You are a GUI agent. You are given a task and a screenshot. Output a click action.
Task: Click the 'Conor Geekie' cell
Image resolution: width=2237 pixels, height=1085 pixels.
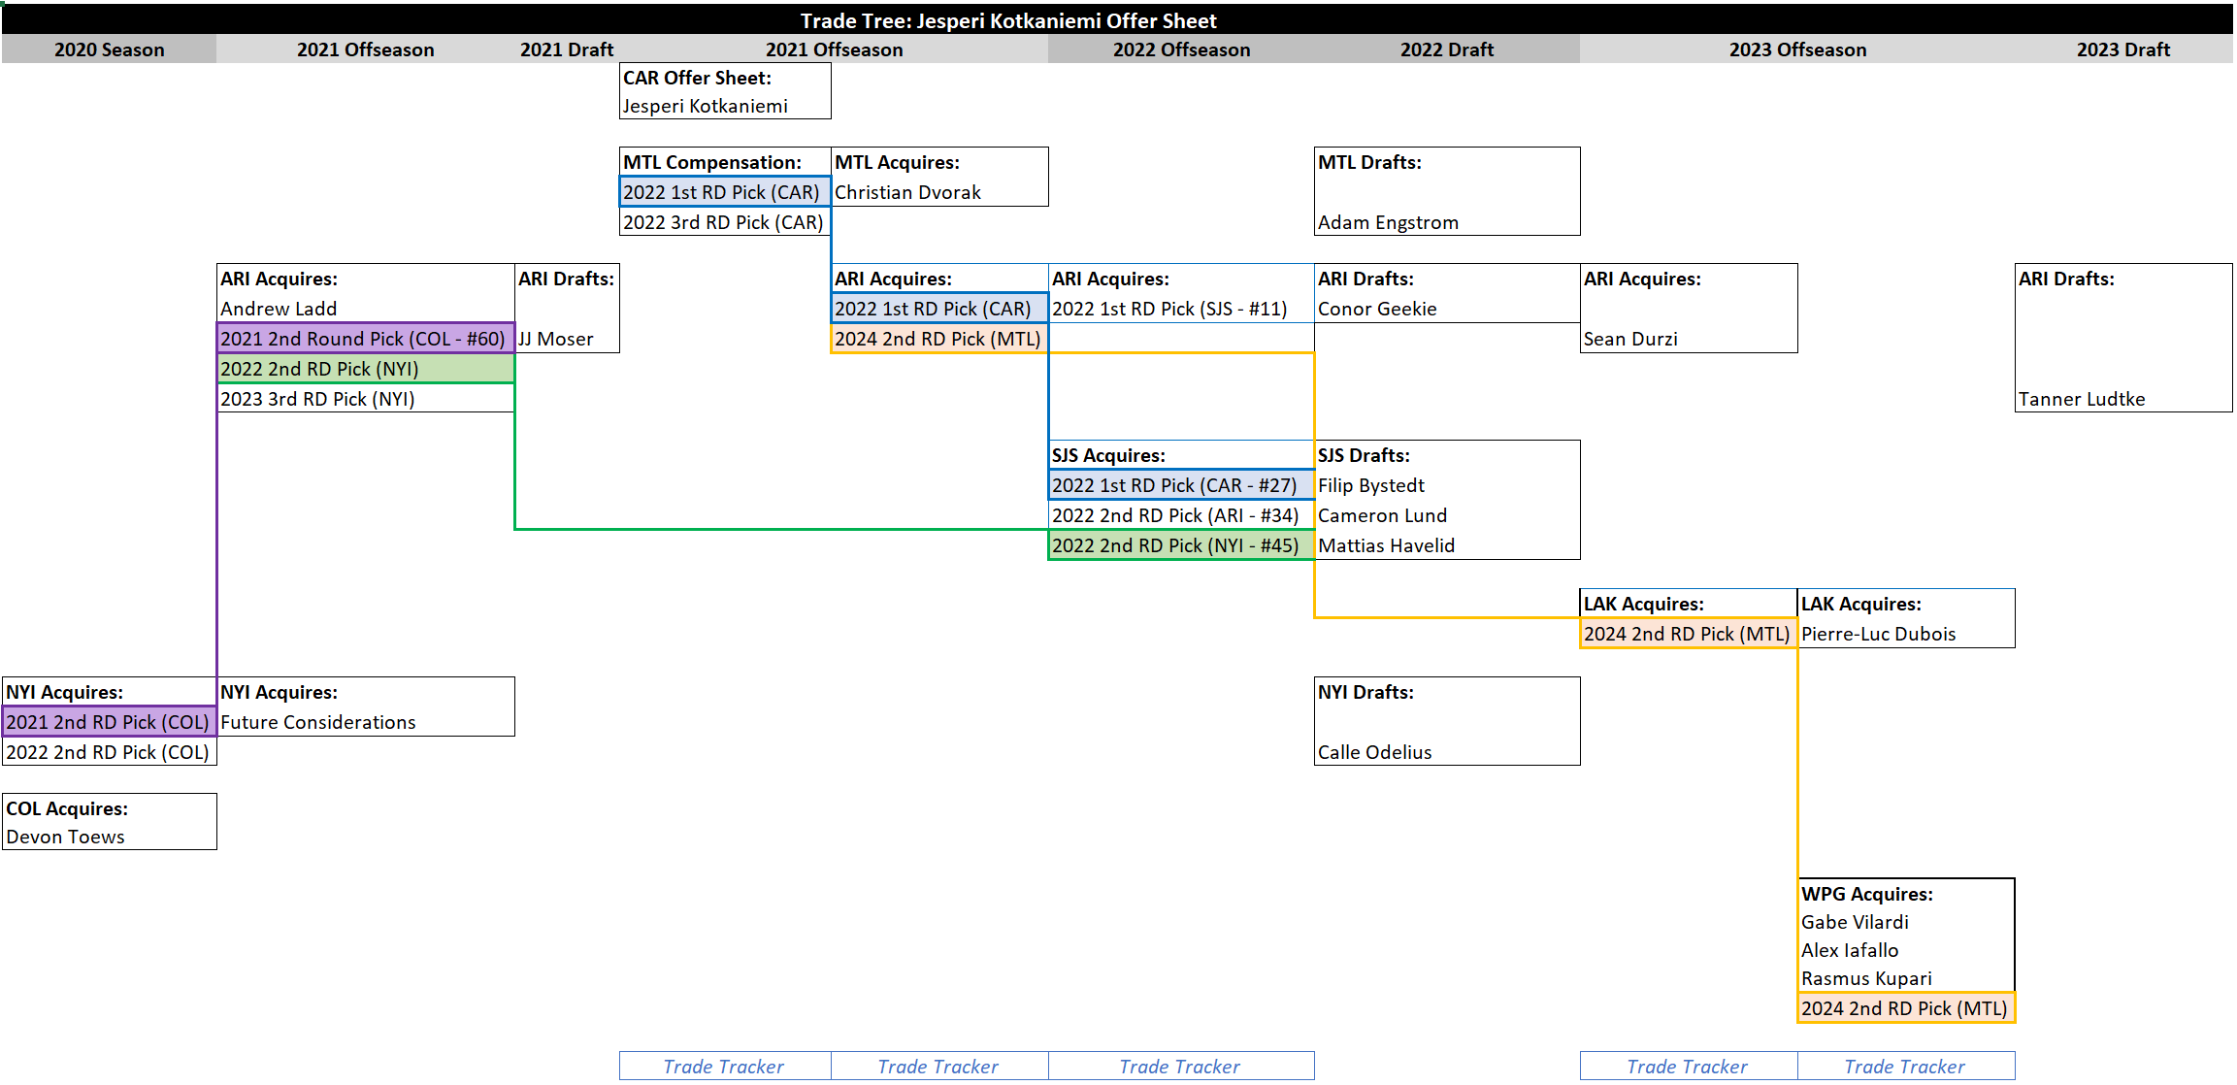pyautogui.click(x=1447, y=309)
